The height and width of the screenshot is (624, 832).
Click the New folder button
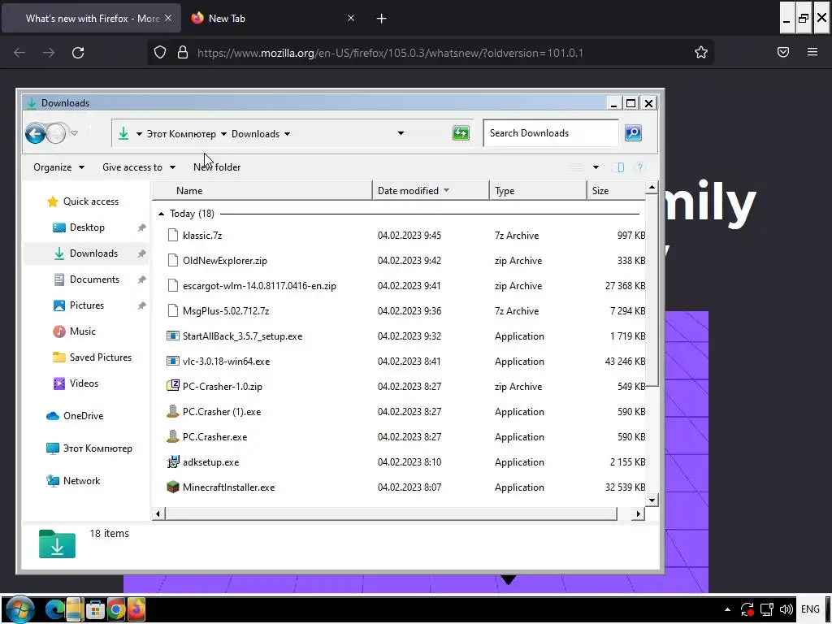point(217,167)
